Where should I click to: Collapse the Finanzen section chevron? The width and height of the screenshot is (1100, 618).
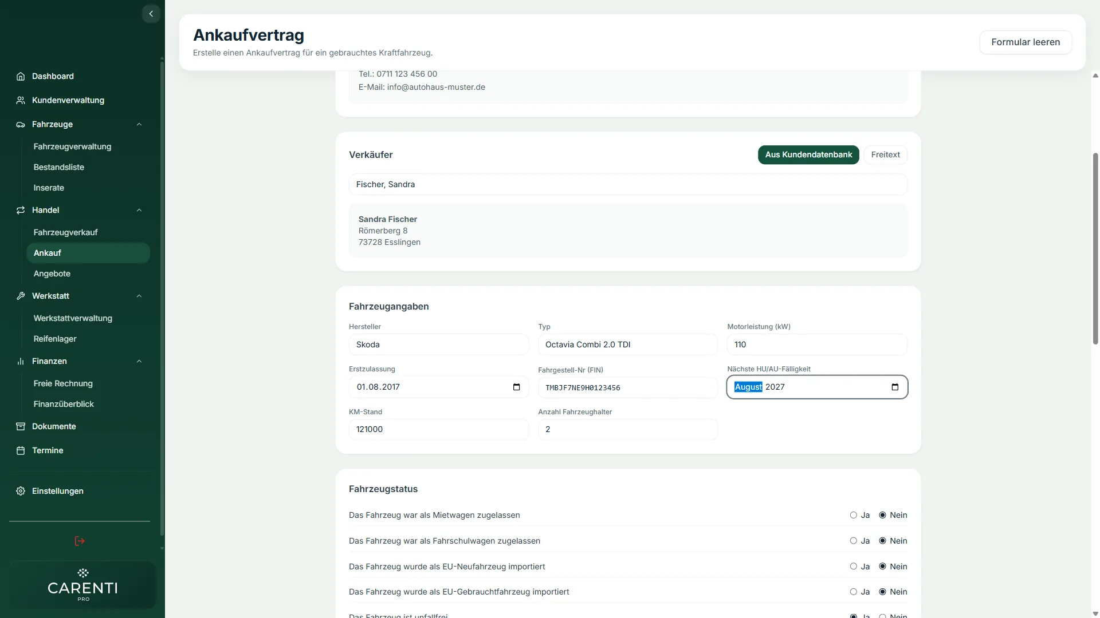(139, 361)
